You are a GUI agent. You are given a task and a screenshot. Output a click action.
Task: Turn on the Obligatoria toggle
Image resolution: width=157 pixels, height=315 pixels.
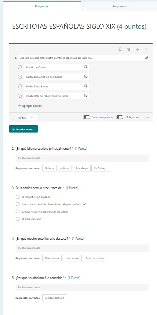(x=120, y=117)
